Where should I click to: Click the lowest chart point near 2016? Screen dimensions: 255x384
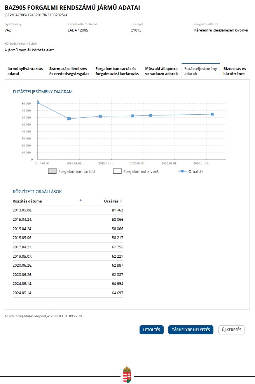69,119
